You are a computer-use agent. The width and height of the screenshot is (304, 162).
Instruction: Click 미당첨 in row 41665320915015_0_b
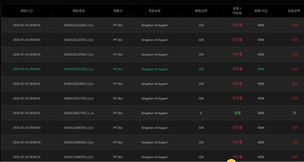point(237,69)
